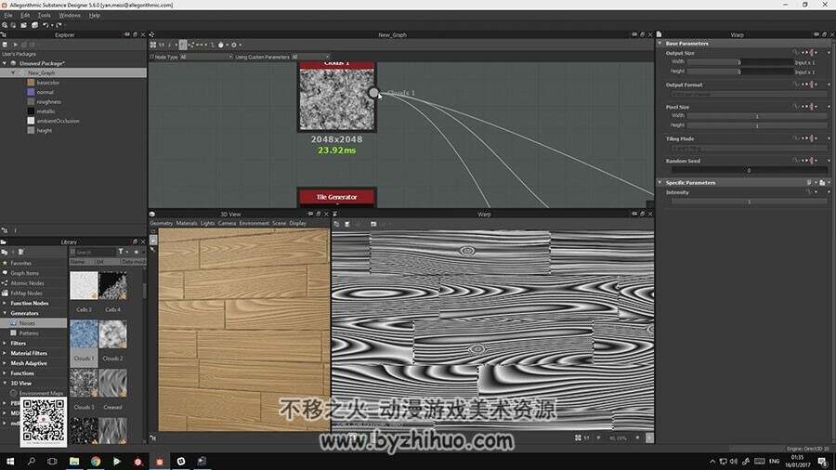
Task: Click the redo arrow in main toolbar
Action: pos(59,25)
